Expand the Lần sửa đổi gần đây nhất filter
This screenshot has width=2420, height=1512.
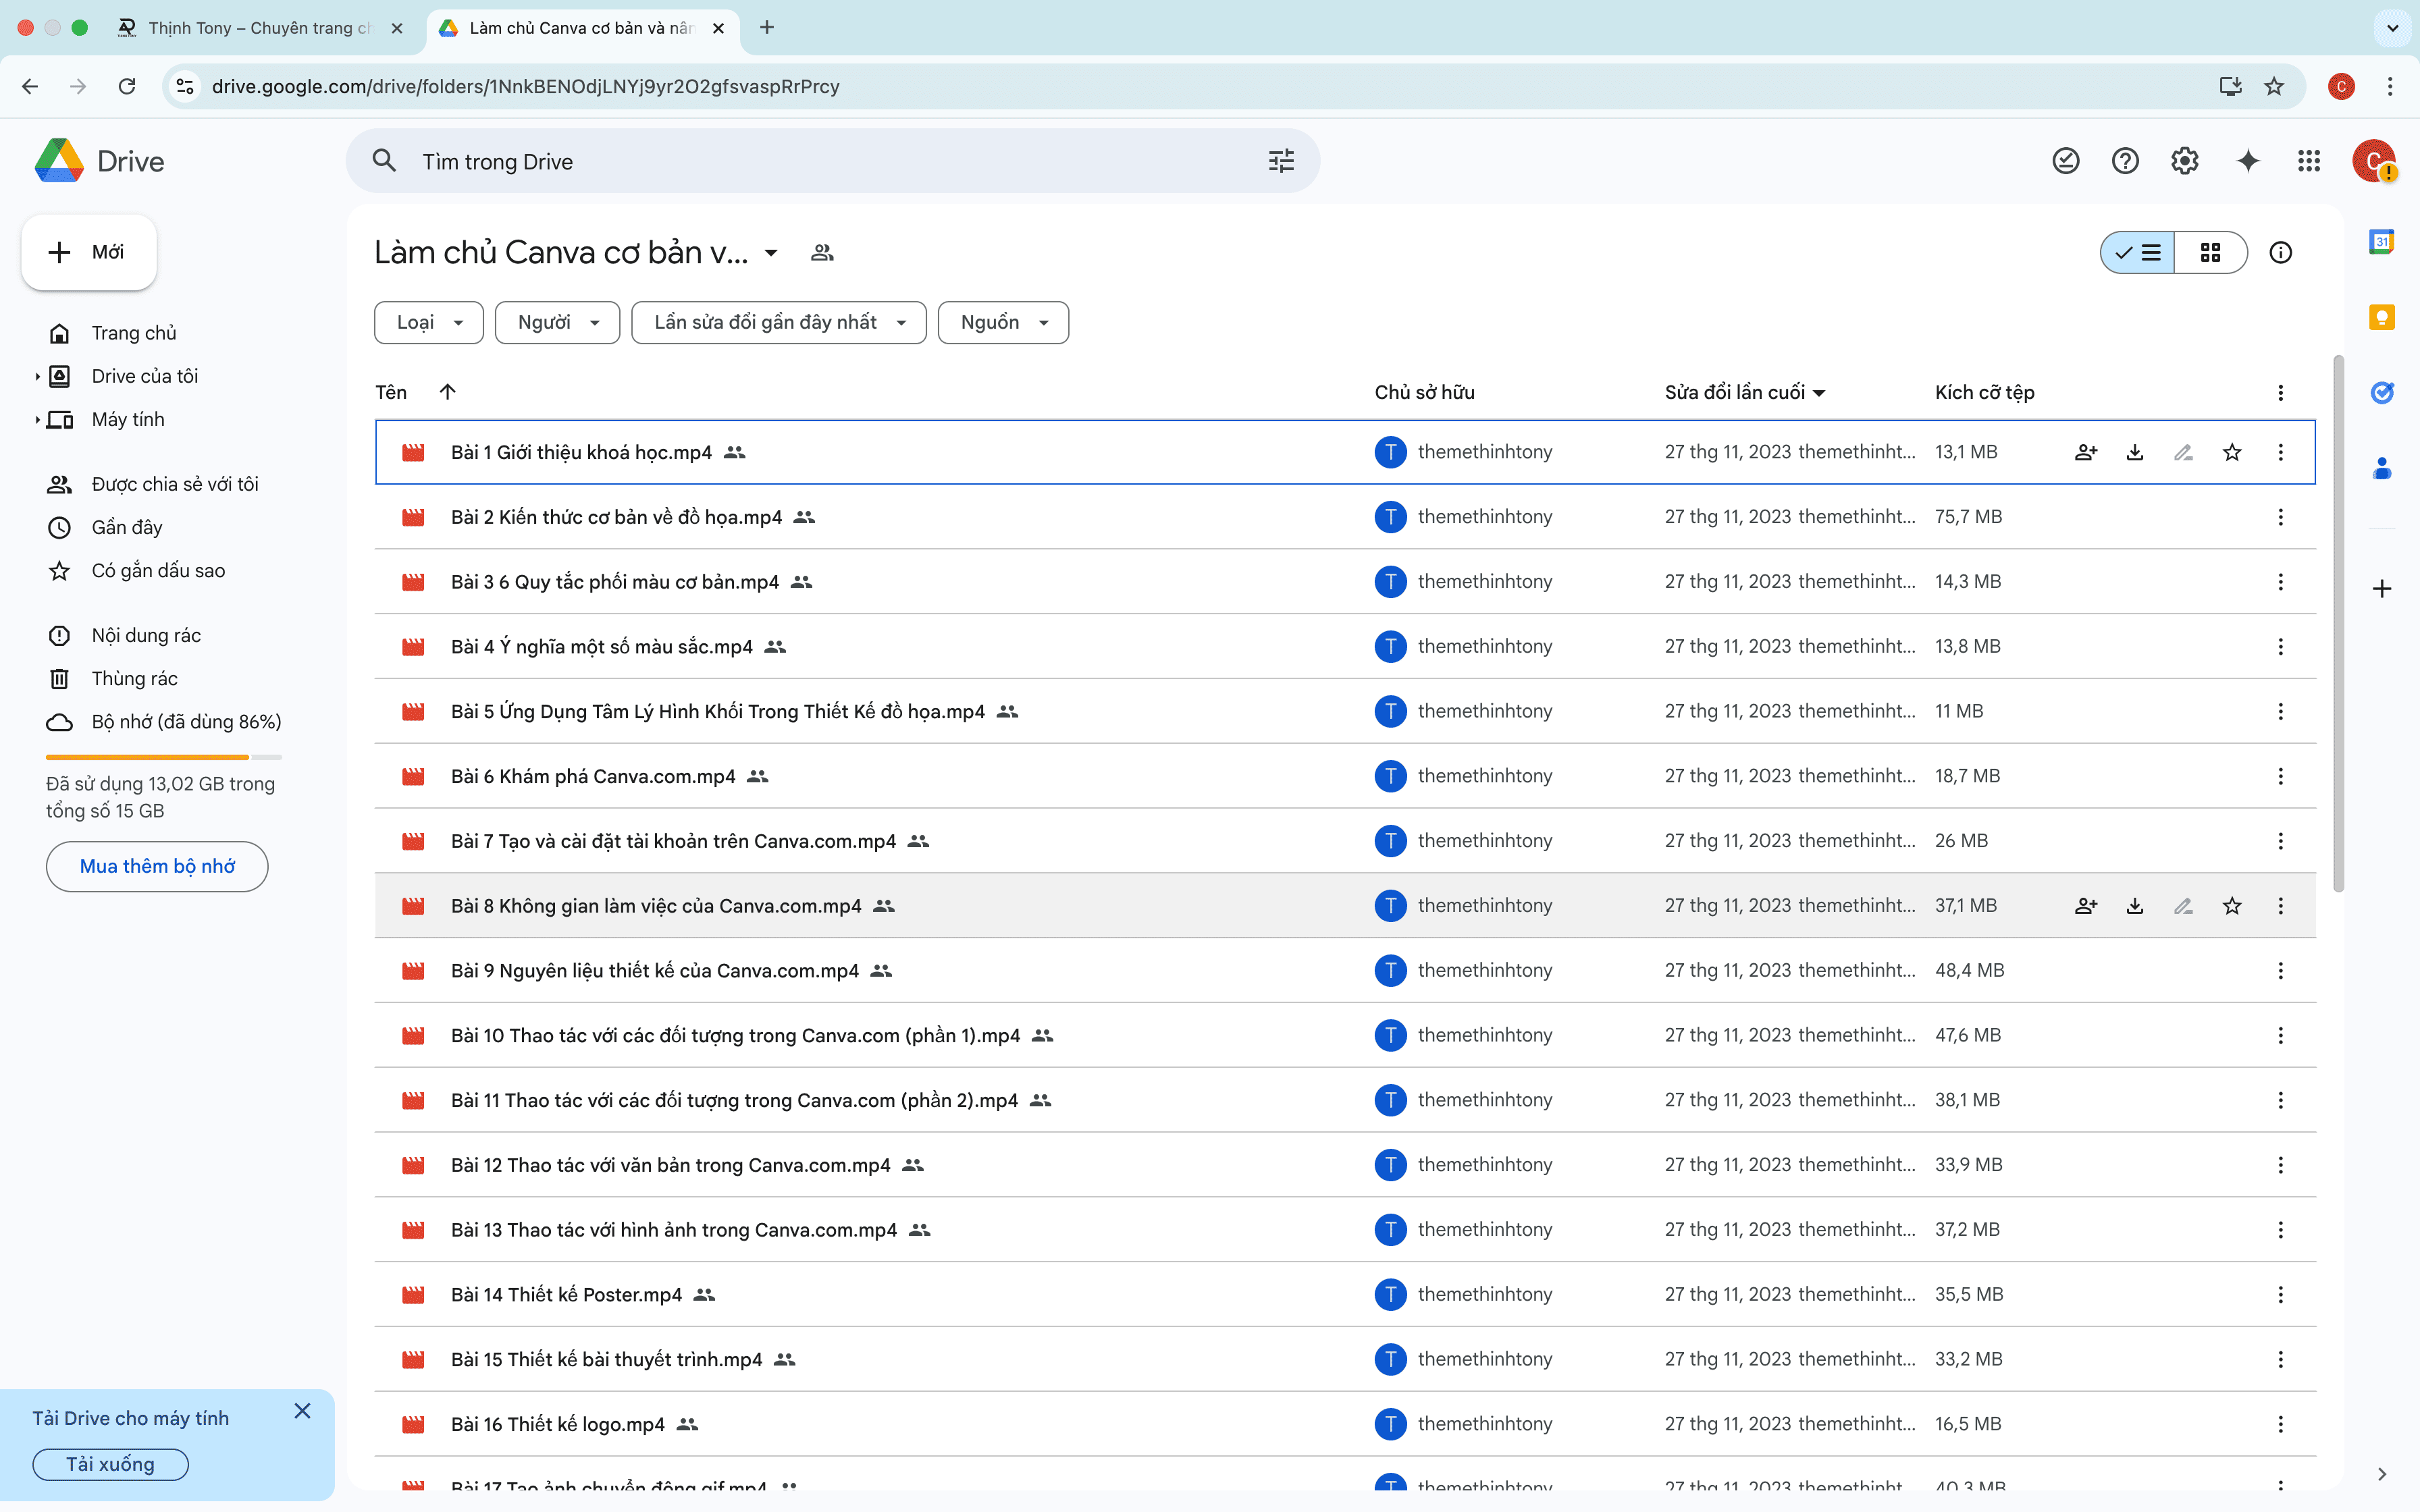[778, 323]
